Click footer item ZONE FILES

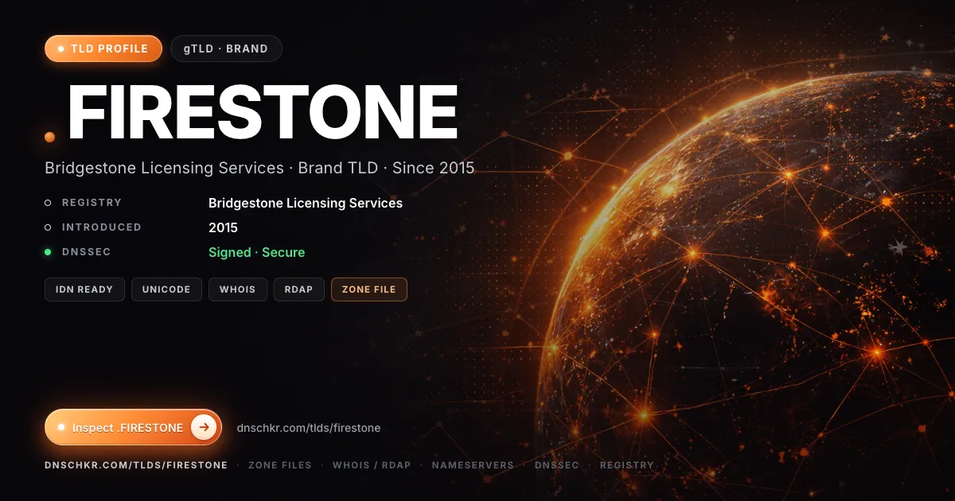pyautogui.click(x=280, y=465)
